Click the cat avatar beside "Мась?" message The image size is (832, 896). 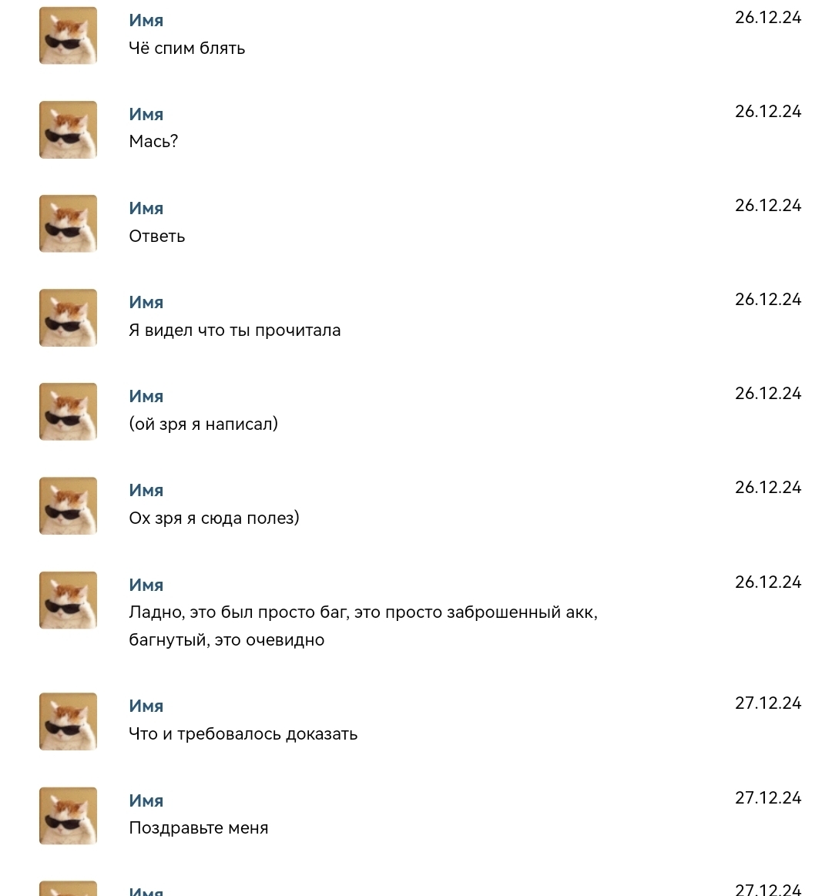pos(69,129)
